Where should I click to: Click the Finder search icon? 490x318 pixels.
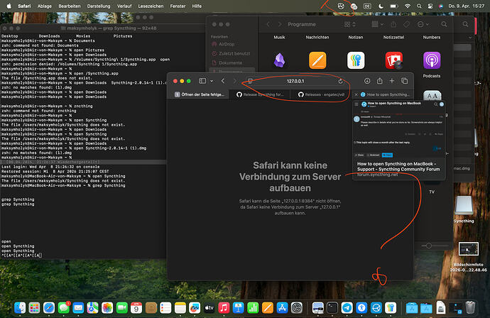click(444, 24)
